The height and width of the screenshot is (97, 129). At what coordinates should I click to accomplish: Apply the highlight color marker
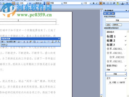coord(118,3)
